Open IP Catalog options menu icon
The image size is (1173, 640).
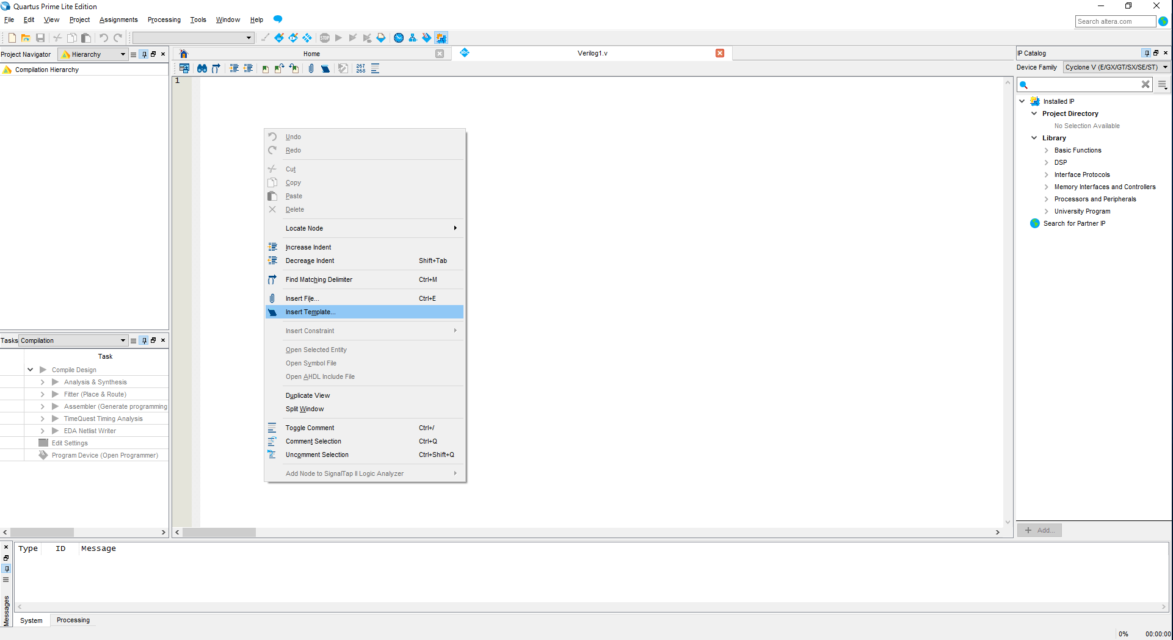pos(1163,85)
